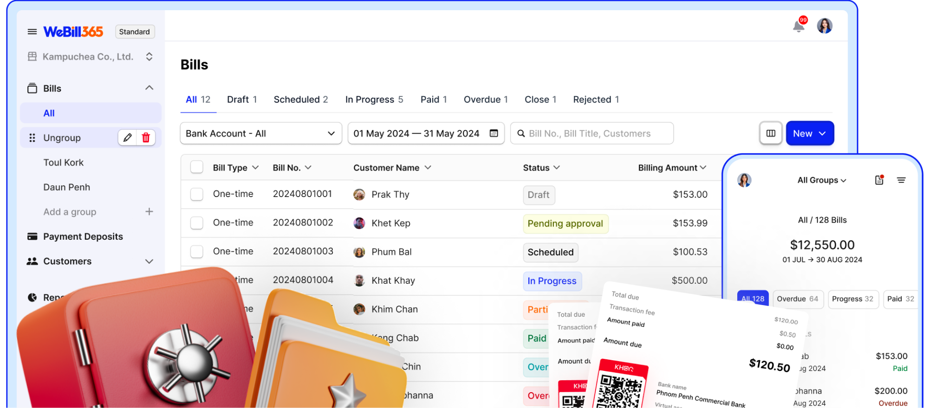Click the Khat Khay avatar
This screenshot has height=408, width=929.
(x=359, y=280)
